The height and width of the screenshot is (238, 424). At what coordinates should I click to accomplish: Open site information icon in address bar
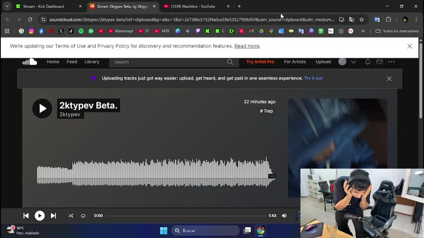(43, 20)
